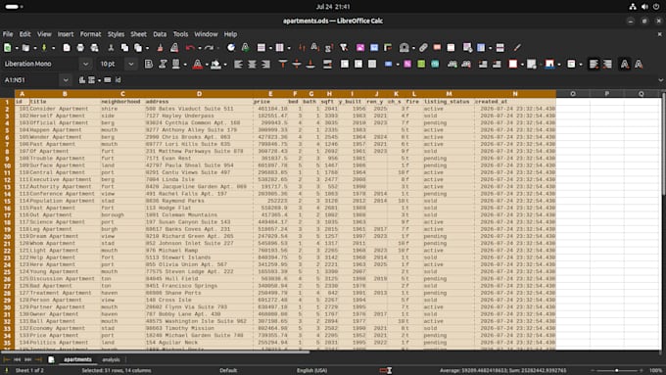Click the English (USA) language status
The width and height of the screenshot is (666, 375).
pos(311,370)
